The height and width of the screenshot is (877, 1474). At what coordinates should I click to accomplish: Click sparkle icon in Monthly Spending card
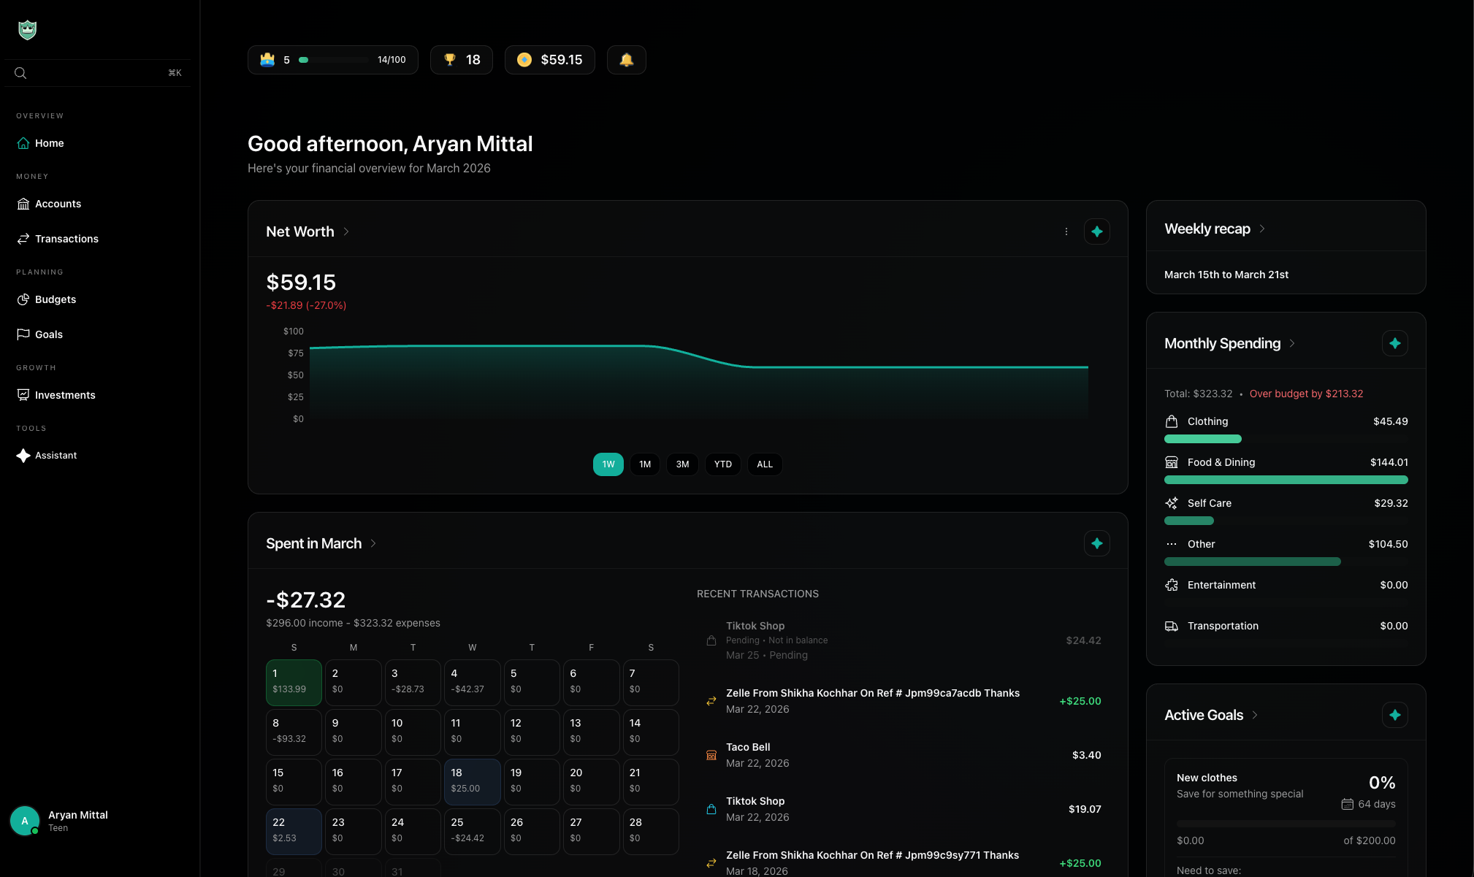tap(1394, 343)
